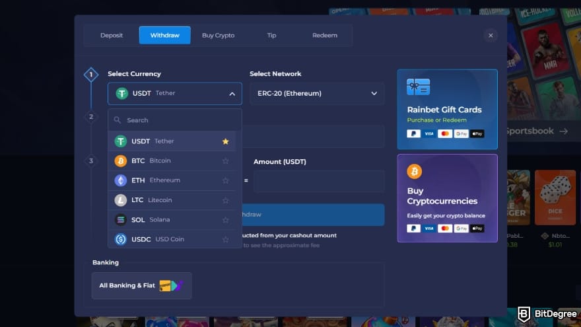
Task: Select the Withdraw tab
Action: (165, 35)
